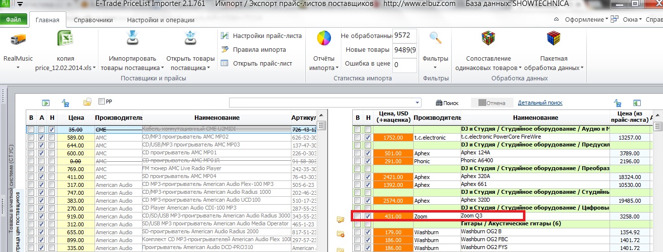Expand the RealMusic supplier dropdown arrow
Viewport: 663px width, 252px height.
18,68
